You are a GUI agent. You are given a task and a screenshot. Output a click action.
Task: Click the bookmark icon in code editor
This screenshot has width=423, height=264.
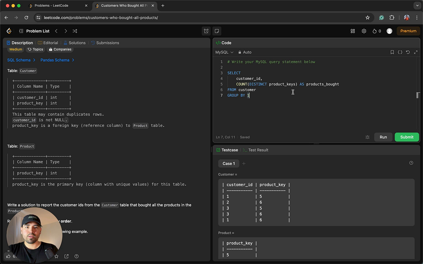click(392, 52)
